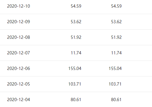152x107 pixels.
Task: Click the 2020-12-09 date cell
Action: point(19,22)
